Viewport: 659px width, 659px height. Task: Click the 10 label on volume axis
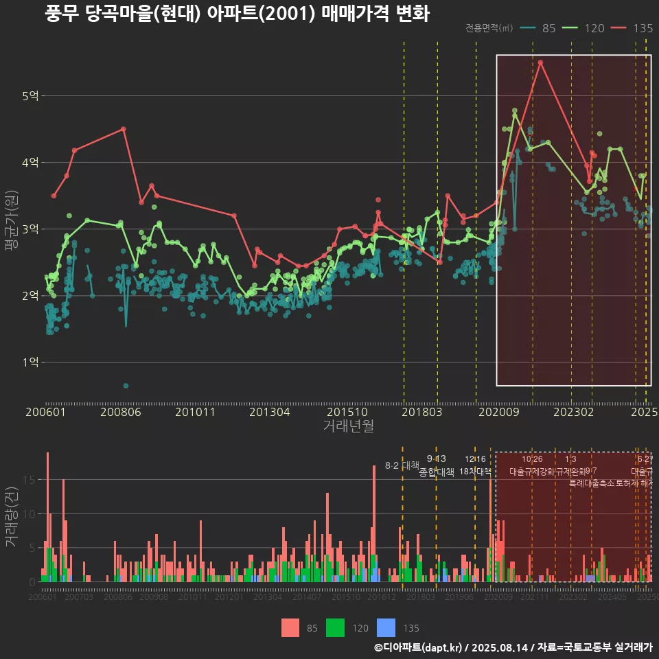pos(29,513)
